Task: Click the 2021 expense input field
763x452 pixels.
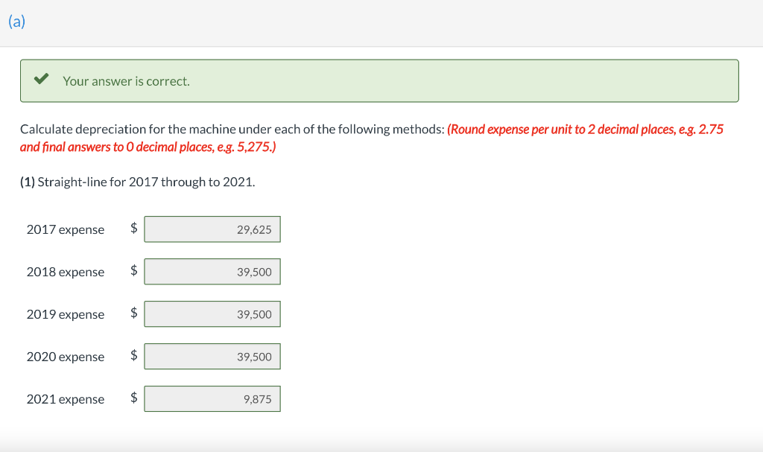Action: pos(212,398)
